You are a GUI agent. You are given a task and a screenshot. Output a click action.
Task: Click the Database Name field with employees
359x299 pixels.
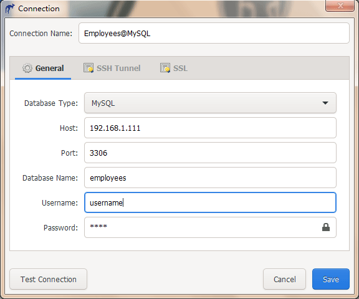tap(210, 178)
